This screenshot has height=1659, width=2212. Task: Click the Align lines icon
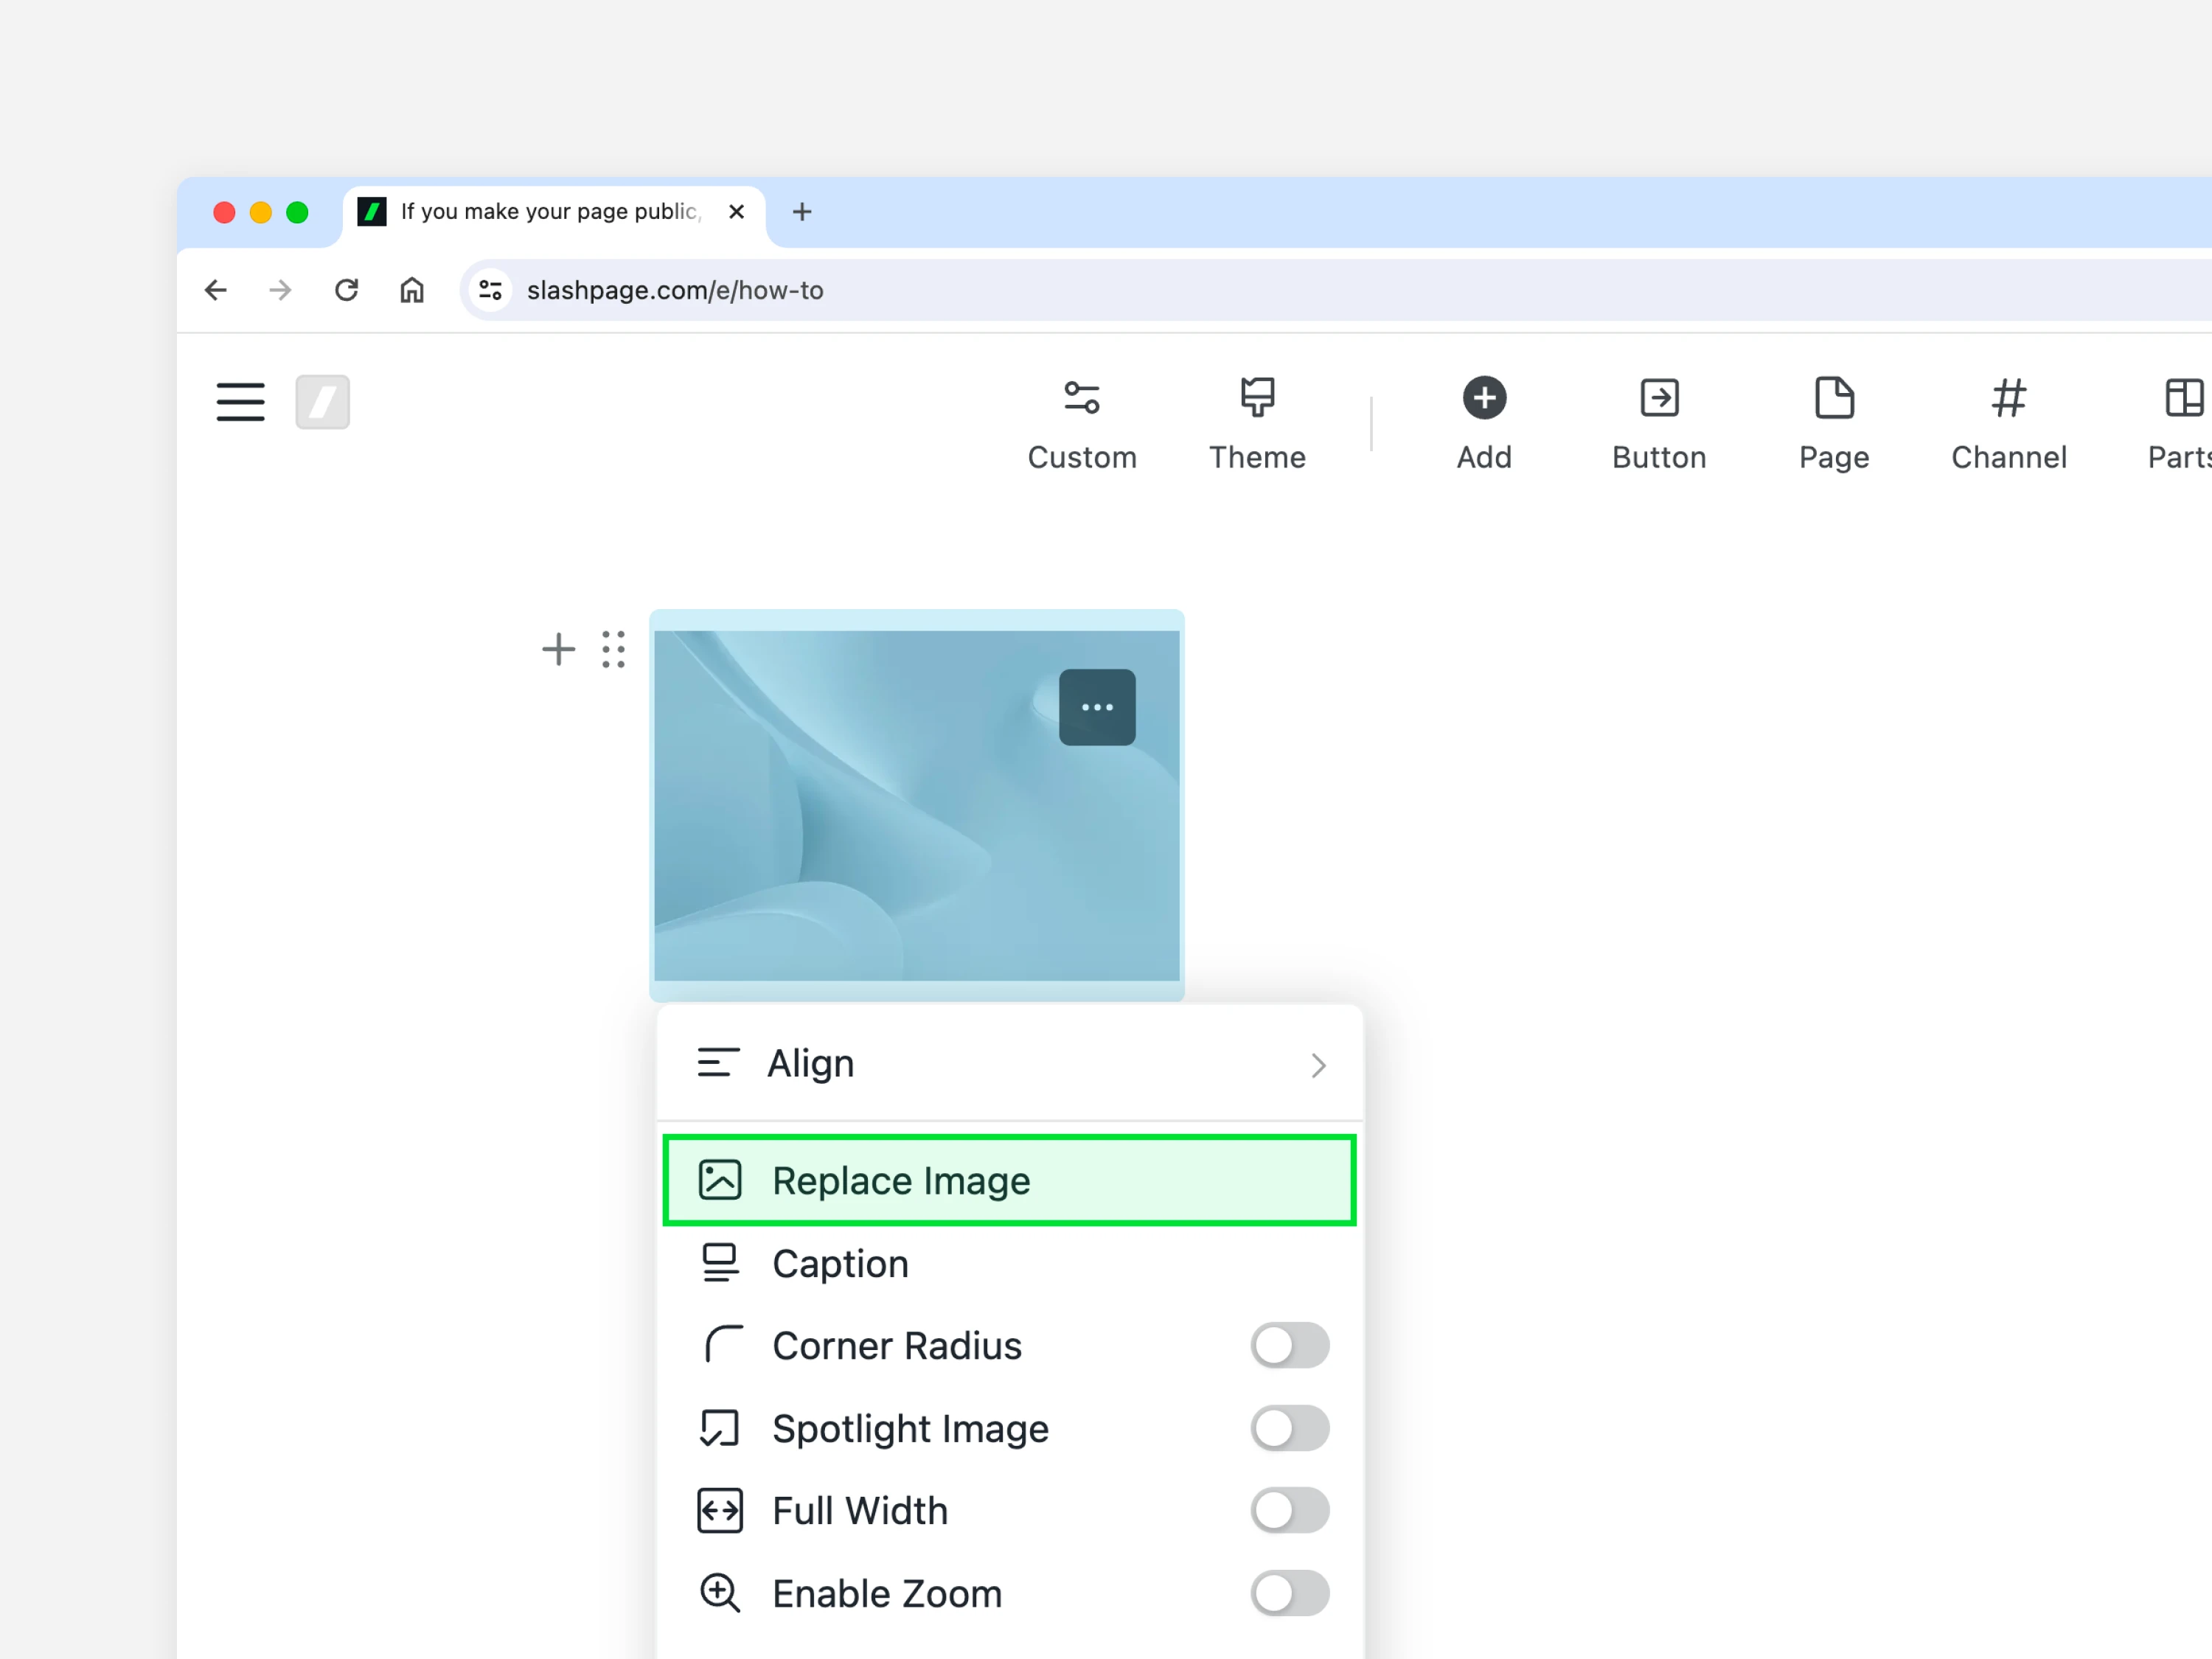(x=718, y=1062)
